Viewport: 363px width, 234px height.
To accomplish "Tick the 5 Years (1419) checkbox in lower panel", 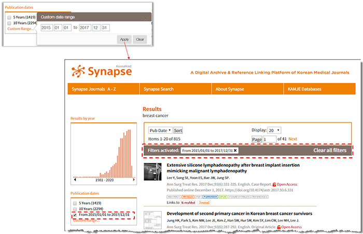I will pos(75,203).
